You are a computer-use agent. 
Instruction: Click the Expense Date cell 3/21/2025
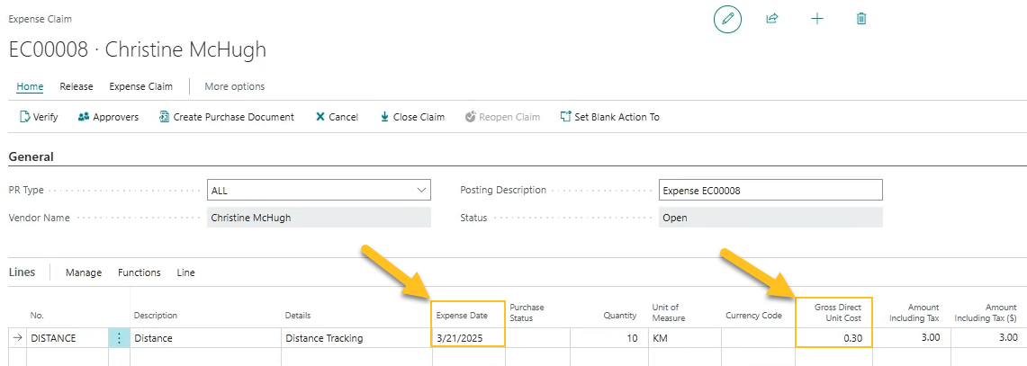(x=468, y=338)
